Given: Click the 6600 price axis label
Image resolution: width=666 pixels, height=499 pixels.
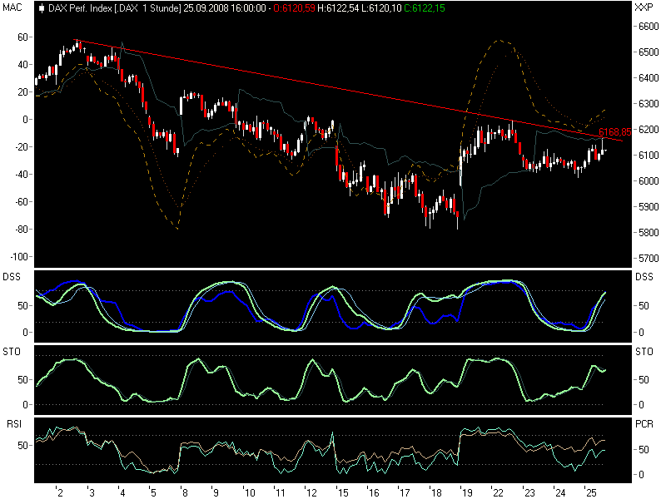Looking at the screenshot, I should click(649, 27).
